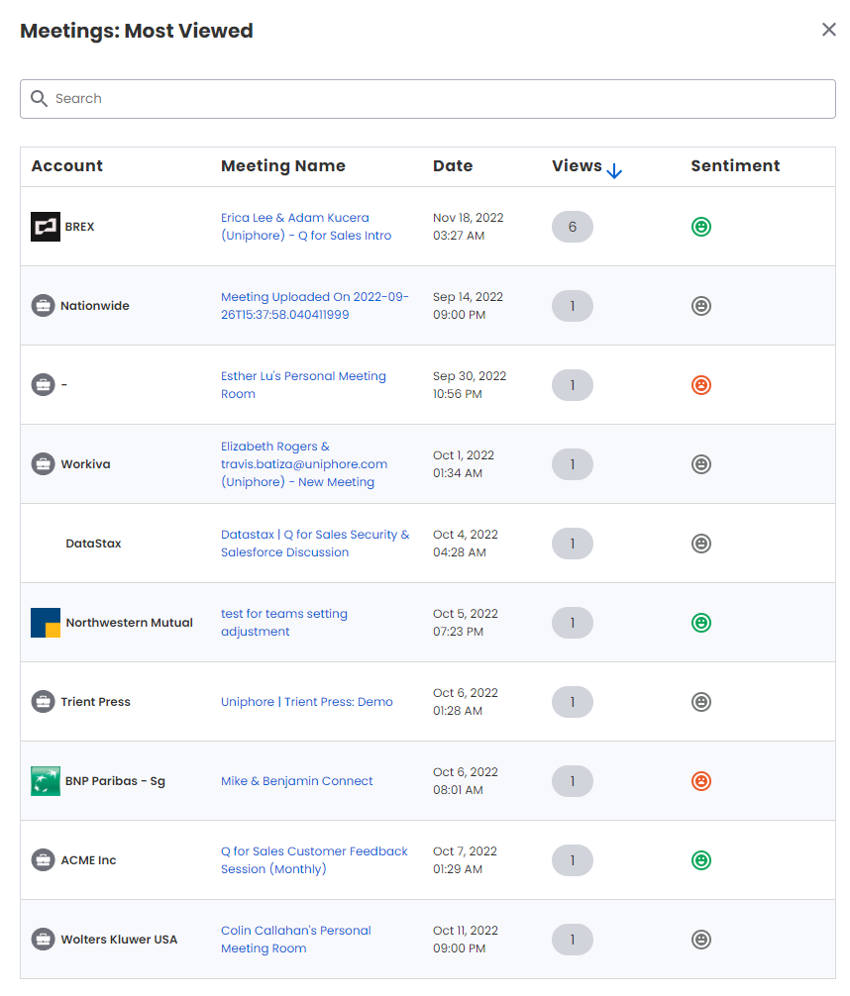Screen dimensions: 850x996
Task: Click the neutral sentiment icon for Nationwide
Action: [701, 306]
